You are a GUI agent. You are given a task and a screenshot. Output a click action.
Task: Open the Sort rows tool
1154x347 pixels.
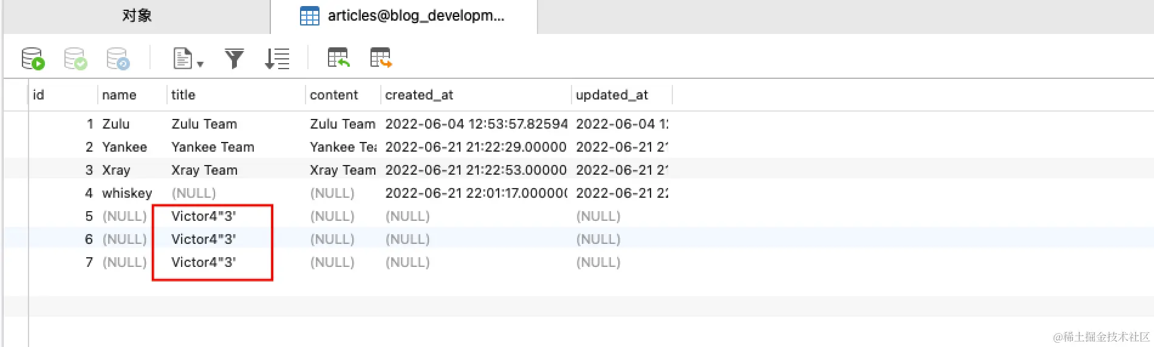(x=277, y=59)
